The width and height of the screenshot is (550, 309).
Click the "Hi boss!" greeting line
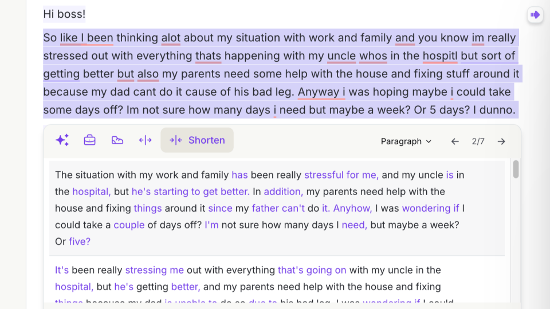tap(64, 14)
